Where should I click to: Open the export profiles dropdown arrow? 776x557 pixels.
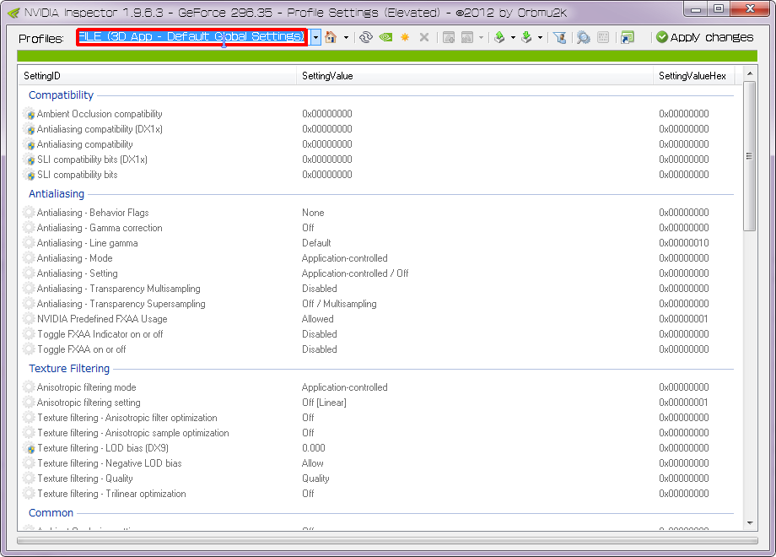tap(513, 38)
